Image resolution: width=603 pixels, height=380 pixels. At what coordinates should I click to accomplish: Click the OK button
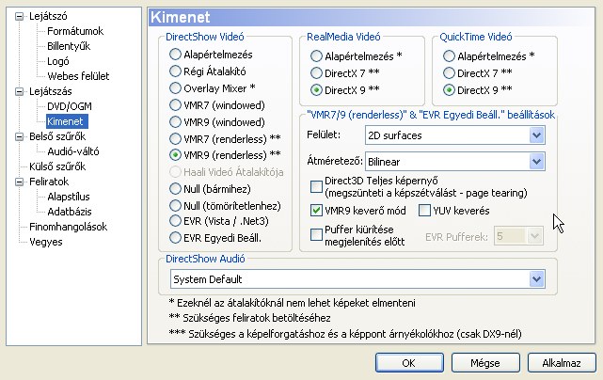click(x=408, y=362)
